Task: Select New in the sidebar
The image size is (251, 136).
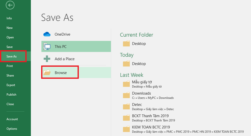Action: click(x=10, y=28)
